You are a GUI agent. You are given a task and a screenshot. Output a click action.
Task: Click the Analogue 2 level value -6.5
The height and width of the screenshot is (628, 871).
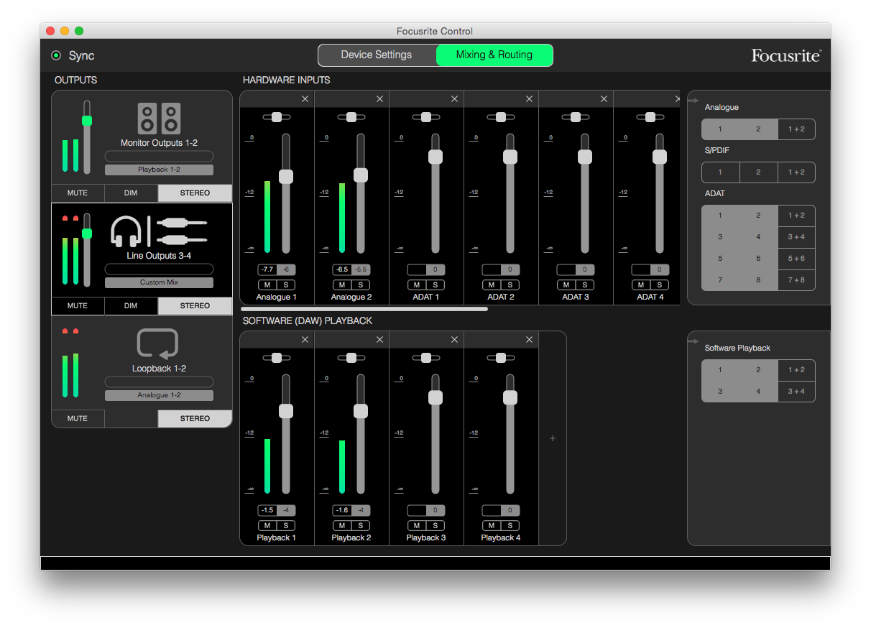(342, 269)
